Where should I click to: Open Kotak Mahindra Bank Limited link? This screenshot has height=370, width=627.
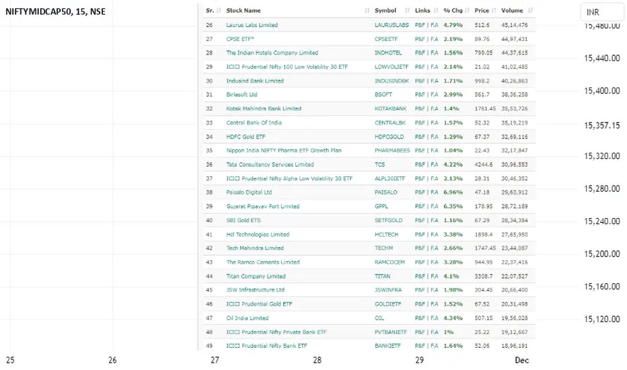click(264, 108)
